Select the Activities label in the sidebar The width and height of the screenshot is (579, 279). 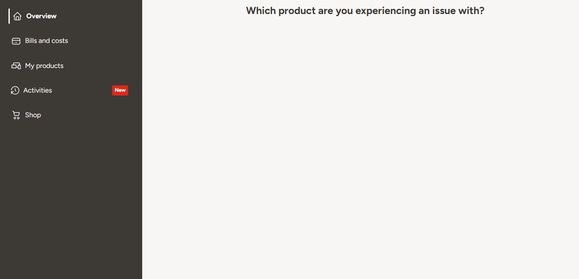[x=38, y=90]
